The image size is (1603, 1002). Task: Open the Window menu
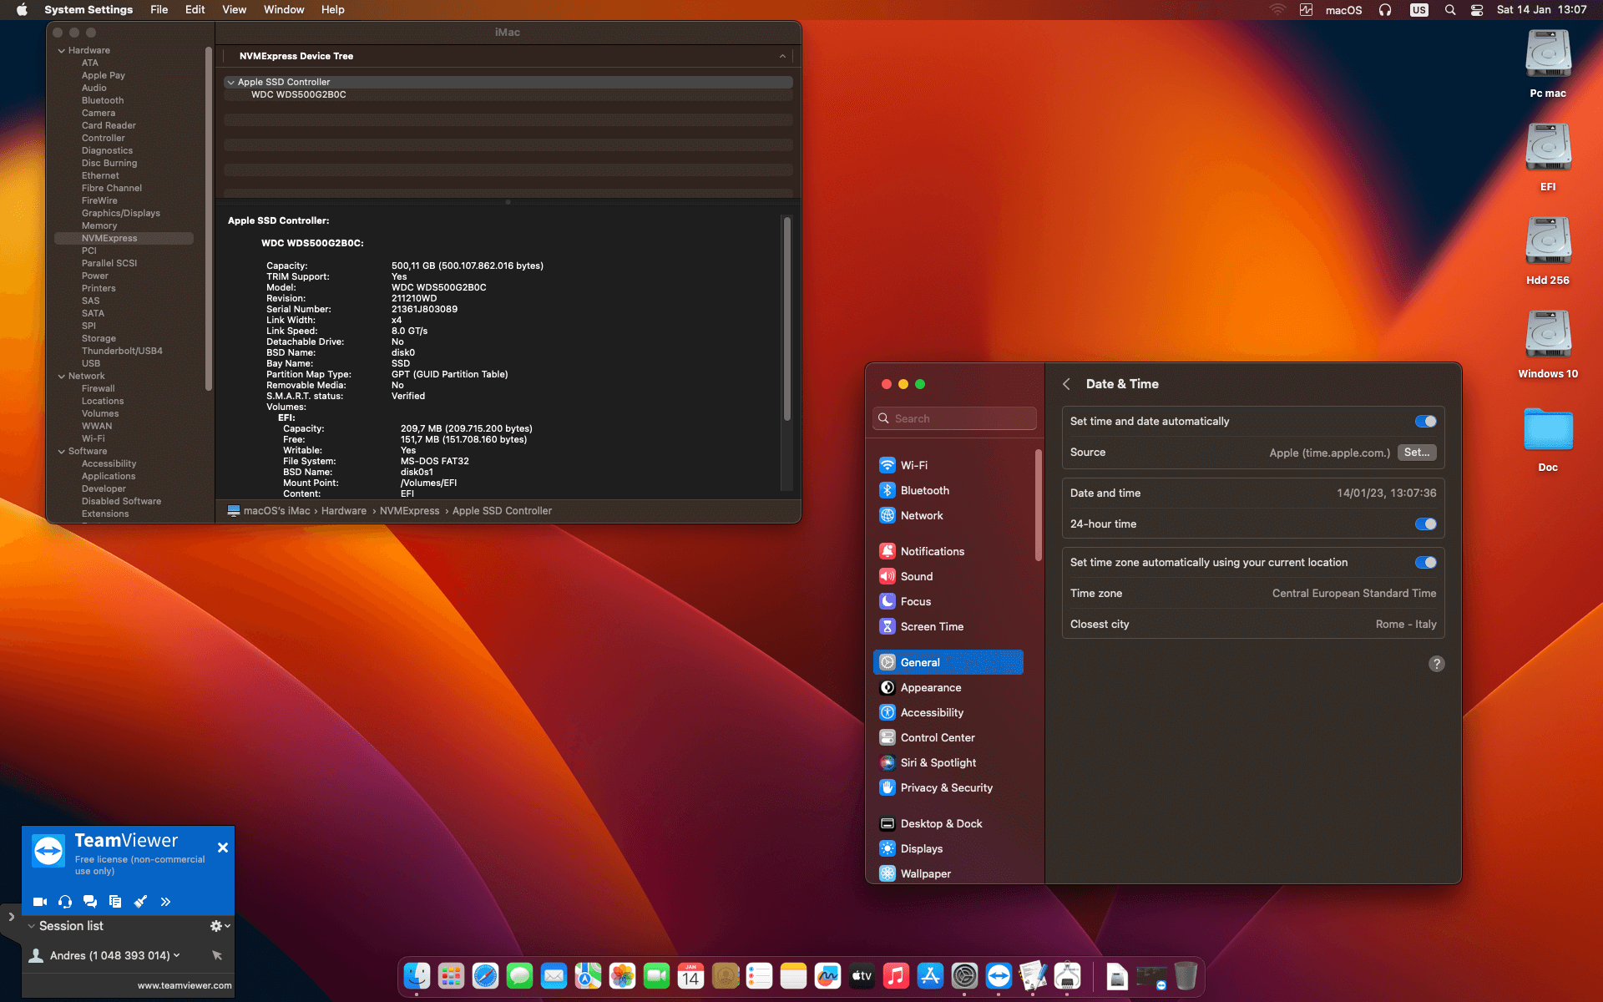tap(284, 9)
